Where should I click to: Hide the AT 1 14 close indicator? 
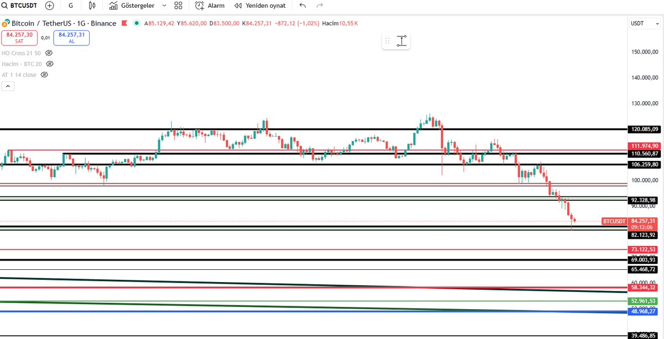coord(44,75)
